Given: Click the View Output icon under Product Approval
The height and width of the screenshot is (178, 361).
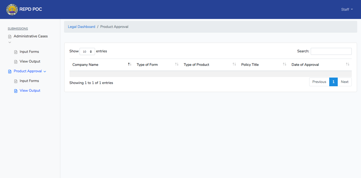Looking at the screenshot, I should (16, 91).
